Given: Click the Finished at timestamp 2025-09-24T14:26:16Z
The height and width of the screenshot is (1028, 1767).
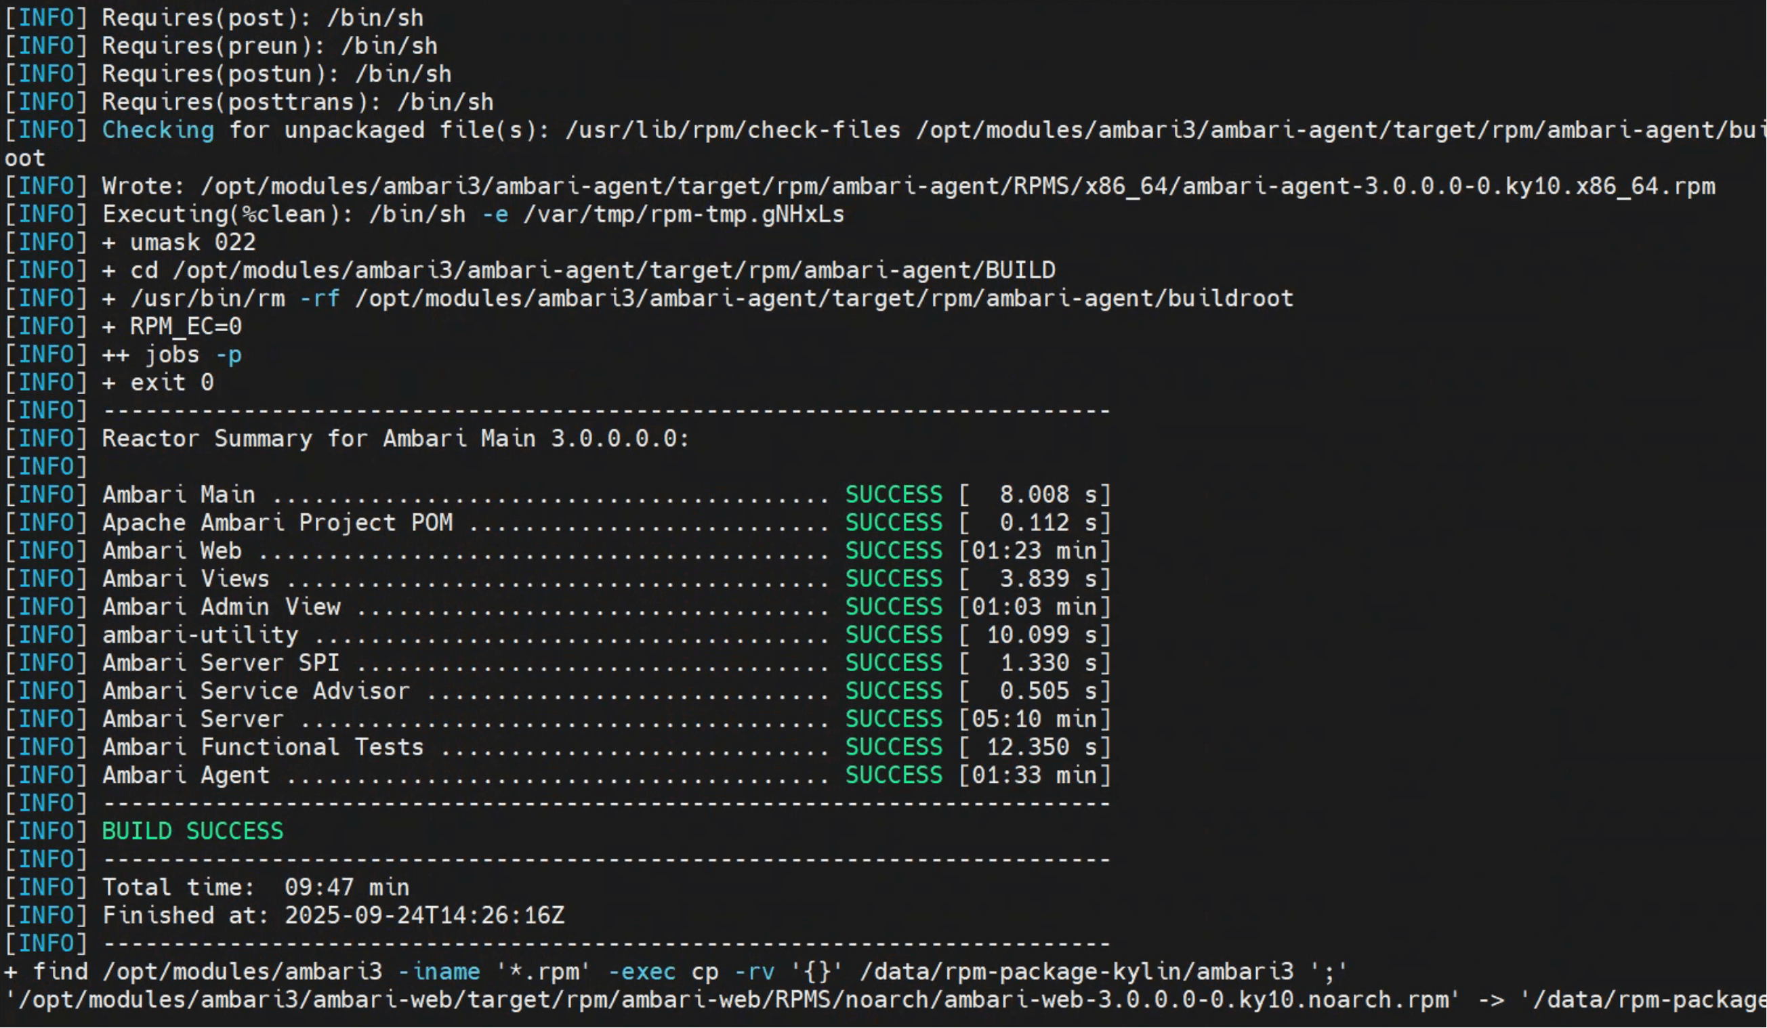Looking at the screenshot, I should [424, 916].
